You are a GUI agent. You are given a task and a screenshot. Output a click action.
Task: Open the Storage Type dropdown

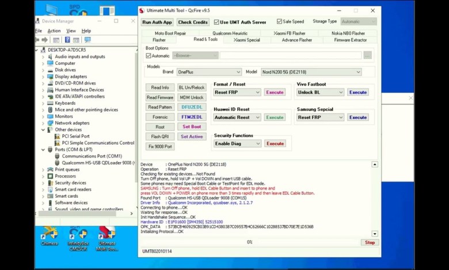pos(359,21)
